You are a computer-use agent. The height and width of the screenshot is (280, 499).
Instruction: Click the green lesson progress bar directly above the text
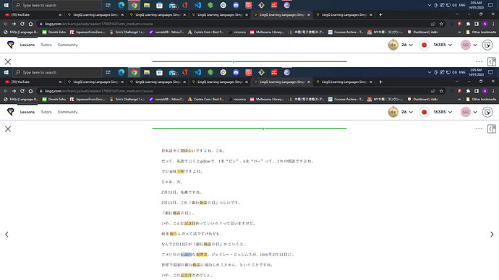point(249,128)
